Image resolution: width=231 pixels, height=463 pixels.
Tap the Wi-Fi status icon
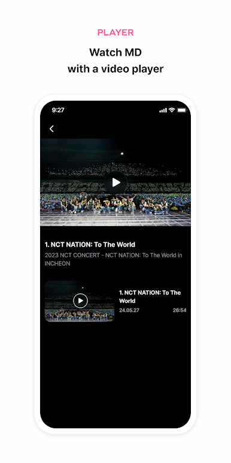click(172, 110)
